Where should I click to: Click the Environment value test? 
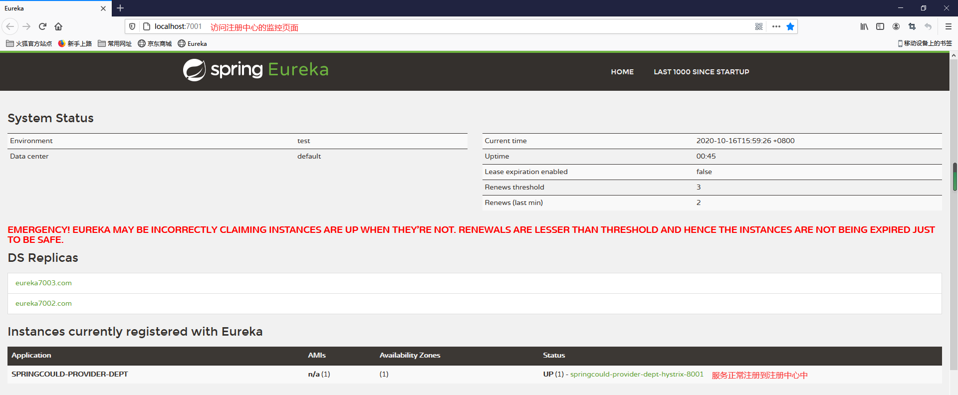[x=303, y=141]
